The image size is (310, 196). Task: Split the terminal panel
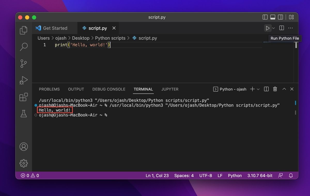pos(266,89)
